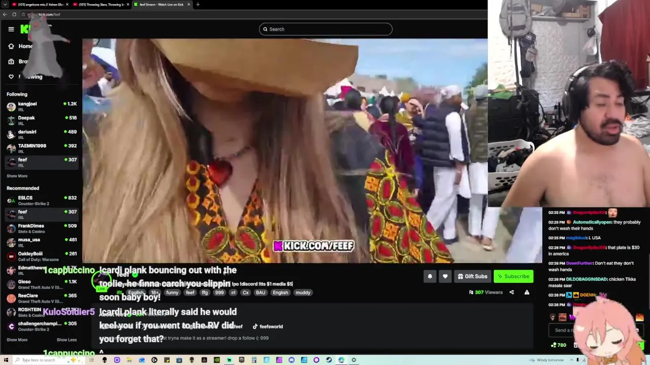Screen dimensions: 650x365
Task: Follow the channel with the heart button
Action: [x=445, y=276]
